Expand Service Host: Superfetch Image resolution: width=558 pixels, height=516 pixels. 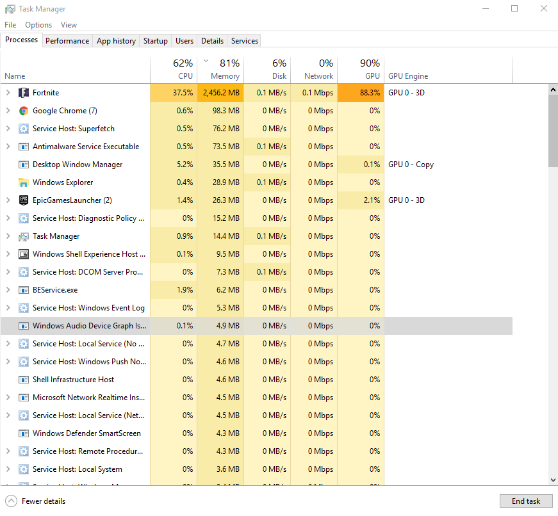point(8,129)
